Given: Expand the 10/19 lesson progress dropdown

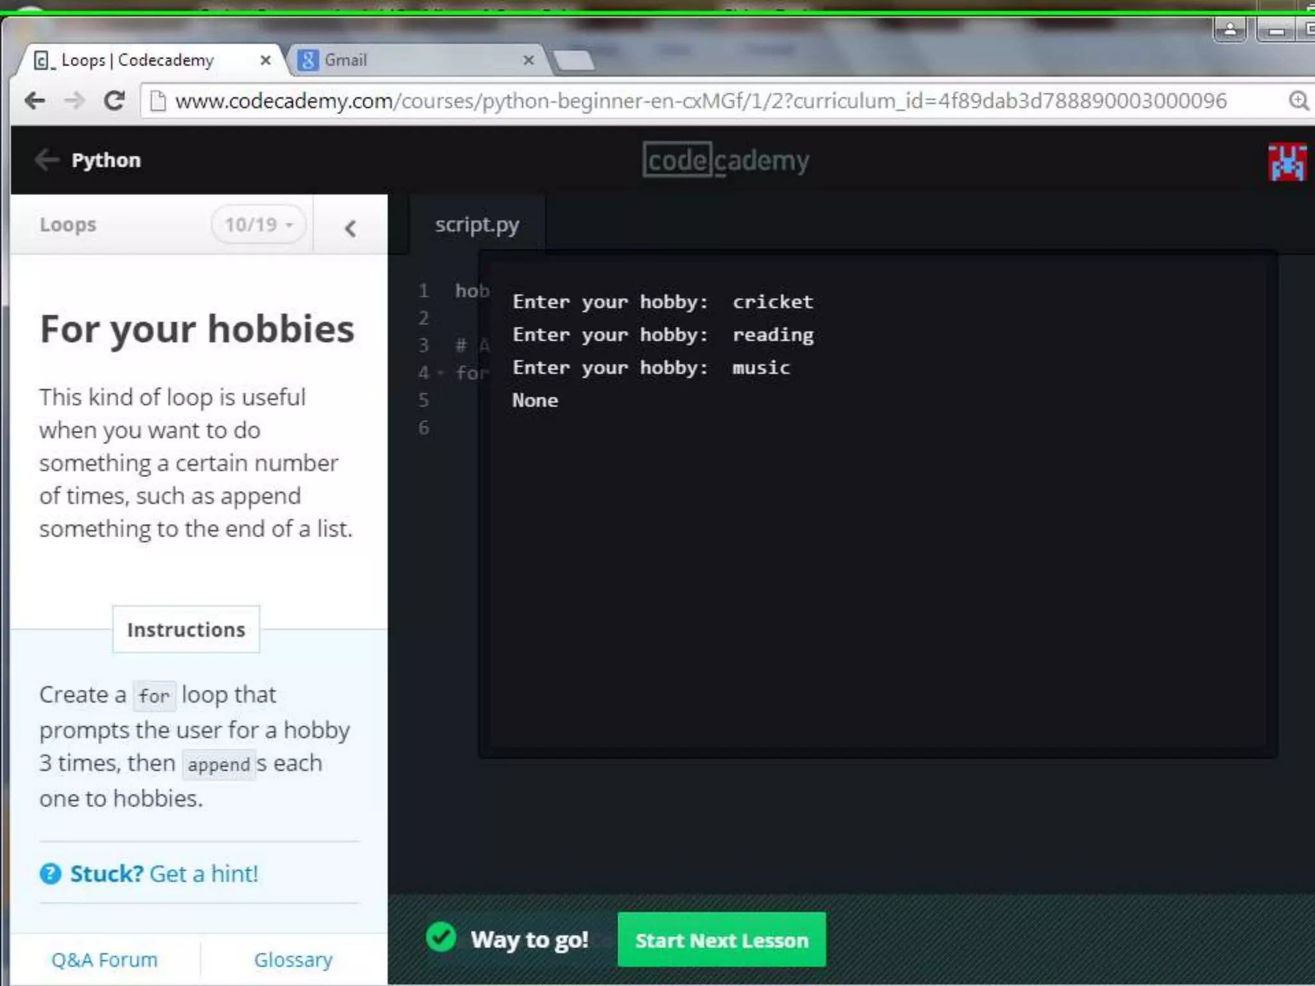Looking at the screenshot, I should pyautogui.click(x=258, y=225).
